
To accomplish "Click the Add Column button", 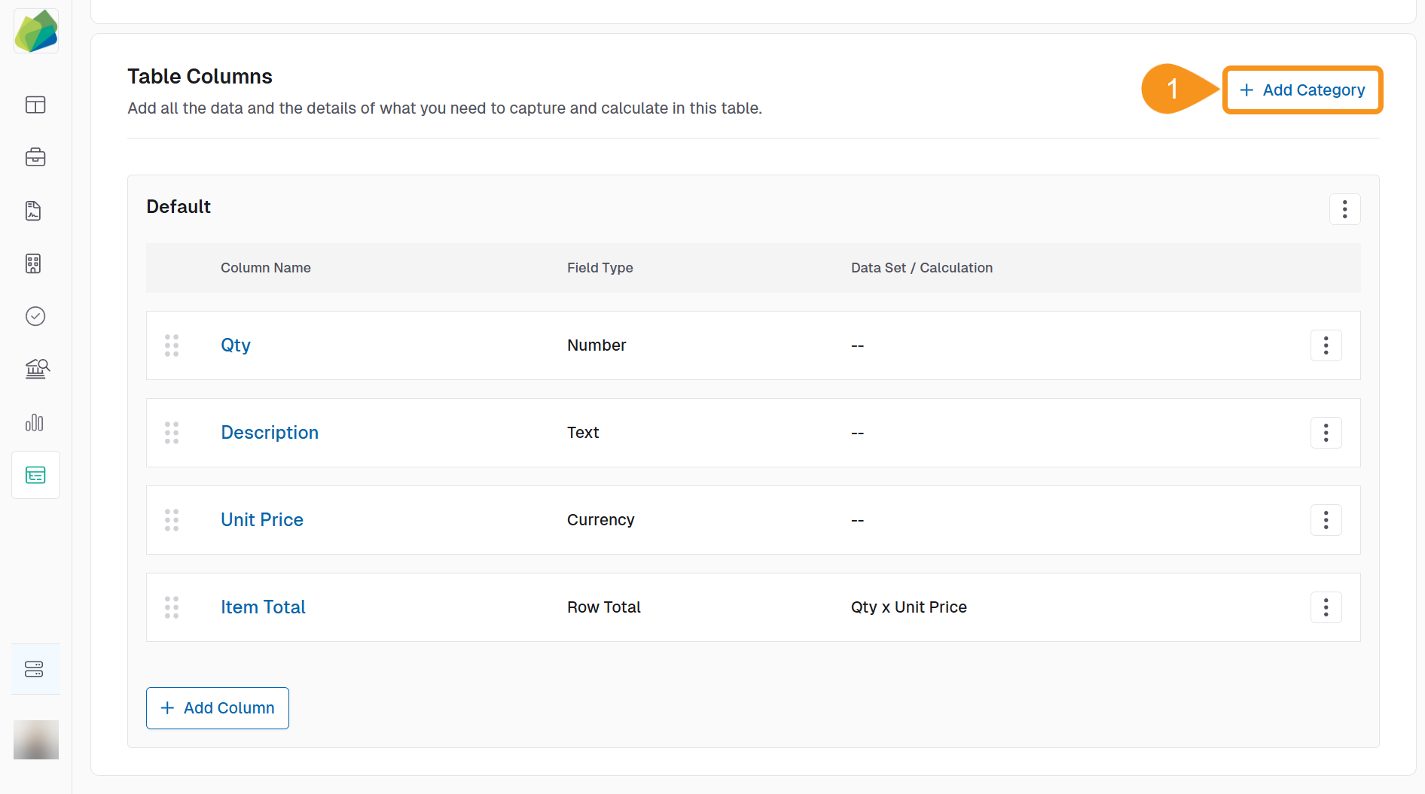I will pos(217,707).
